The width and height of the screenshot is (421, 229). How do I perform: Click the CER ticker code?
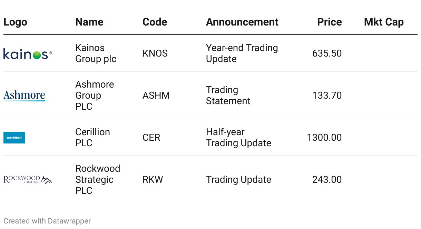point(151,138)
